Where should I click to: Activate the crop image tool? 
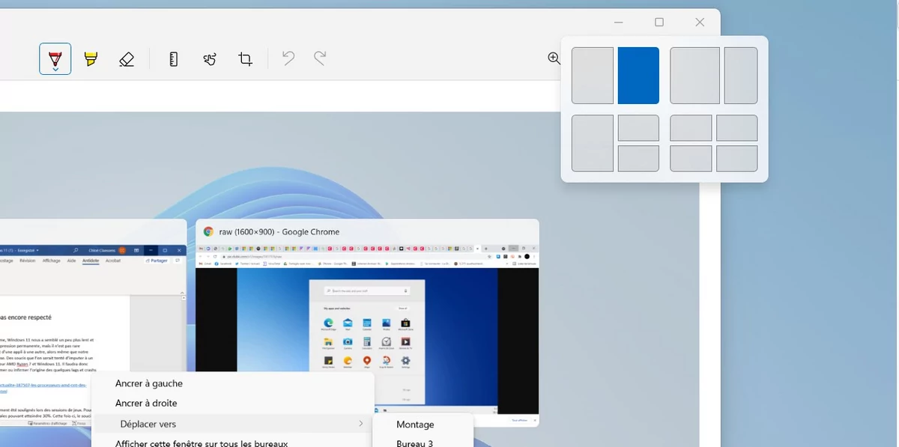245,58
